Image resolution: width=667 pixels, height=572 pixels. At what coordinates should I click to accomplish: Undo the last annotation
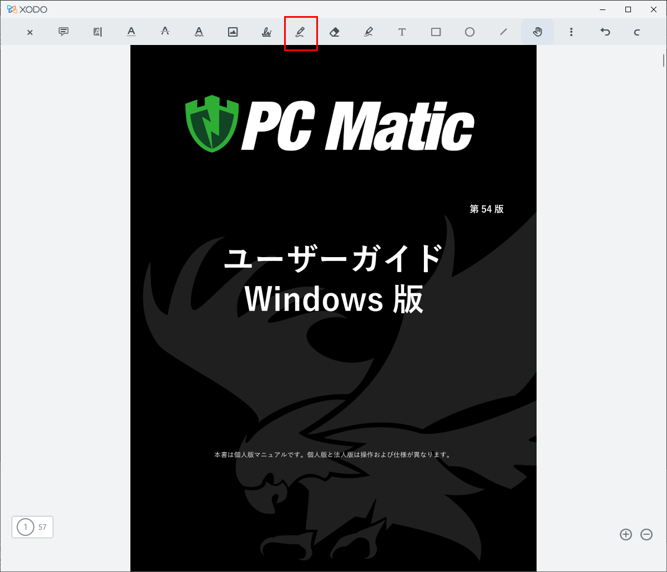click(605, 32)
